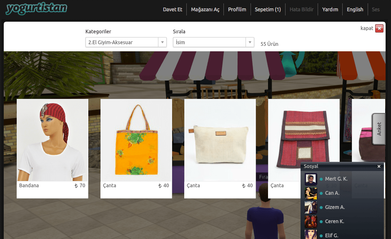Image resolution: width=391 pixels, height=239 pixels.
Task: Open the Sırala sort dropdown
Action: coord(213,42)
